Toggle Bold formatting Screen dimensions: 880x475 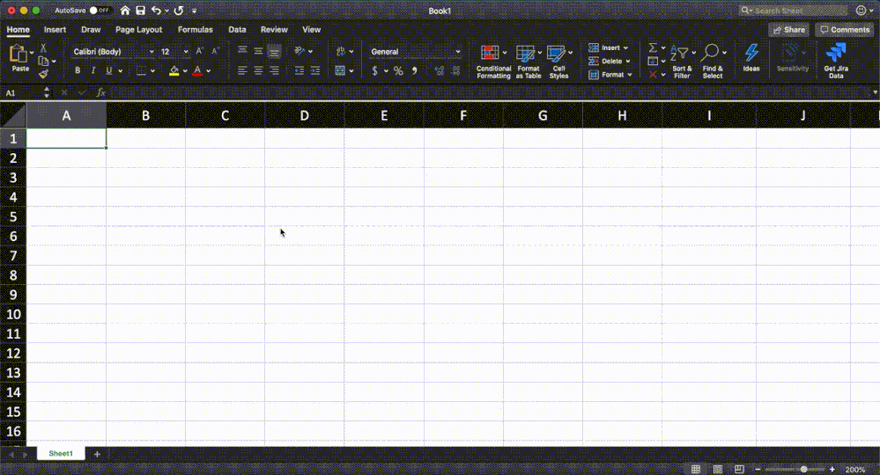coord(78,70)
